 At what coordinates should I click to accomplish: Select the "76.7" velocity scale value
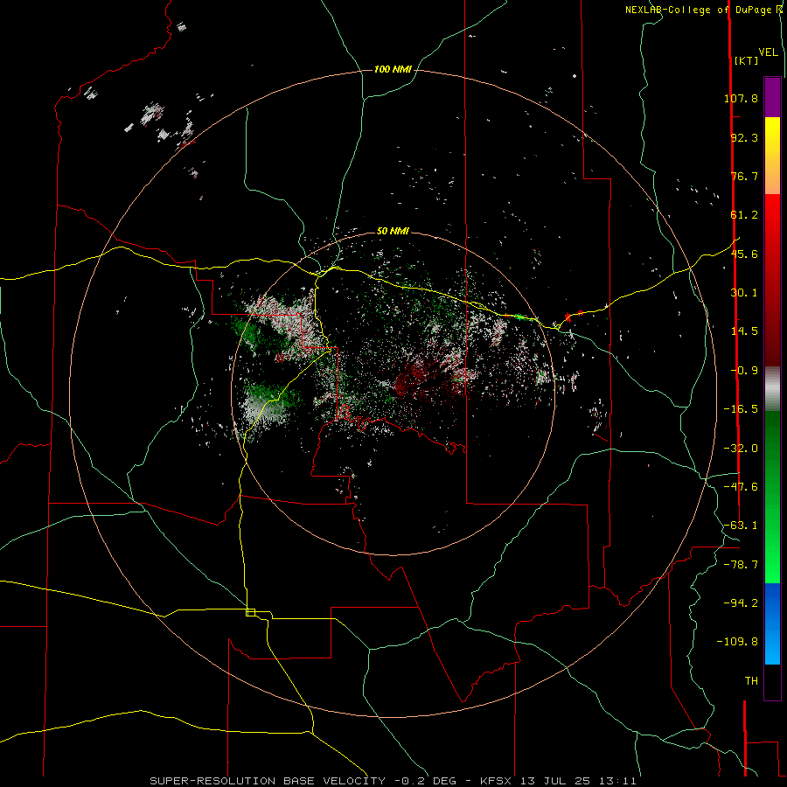pos(744,176)
